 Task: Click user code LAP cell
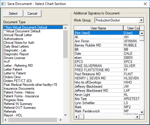tap(131, 91)
